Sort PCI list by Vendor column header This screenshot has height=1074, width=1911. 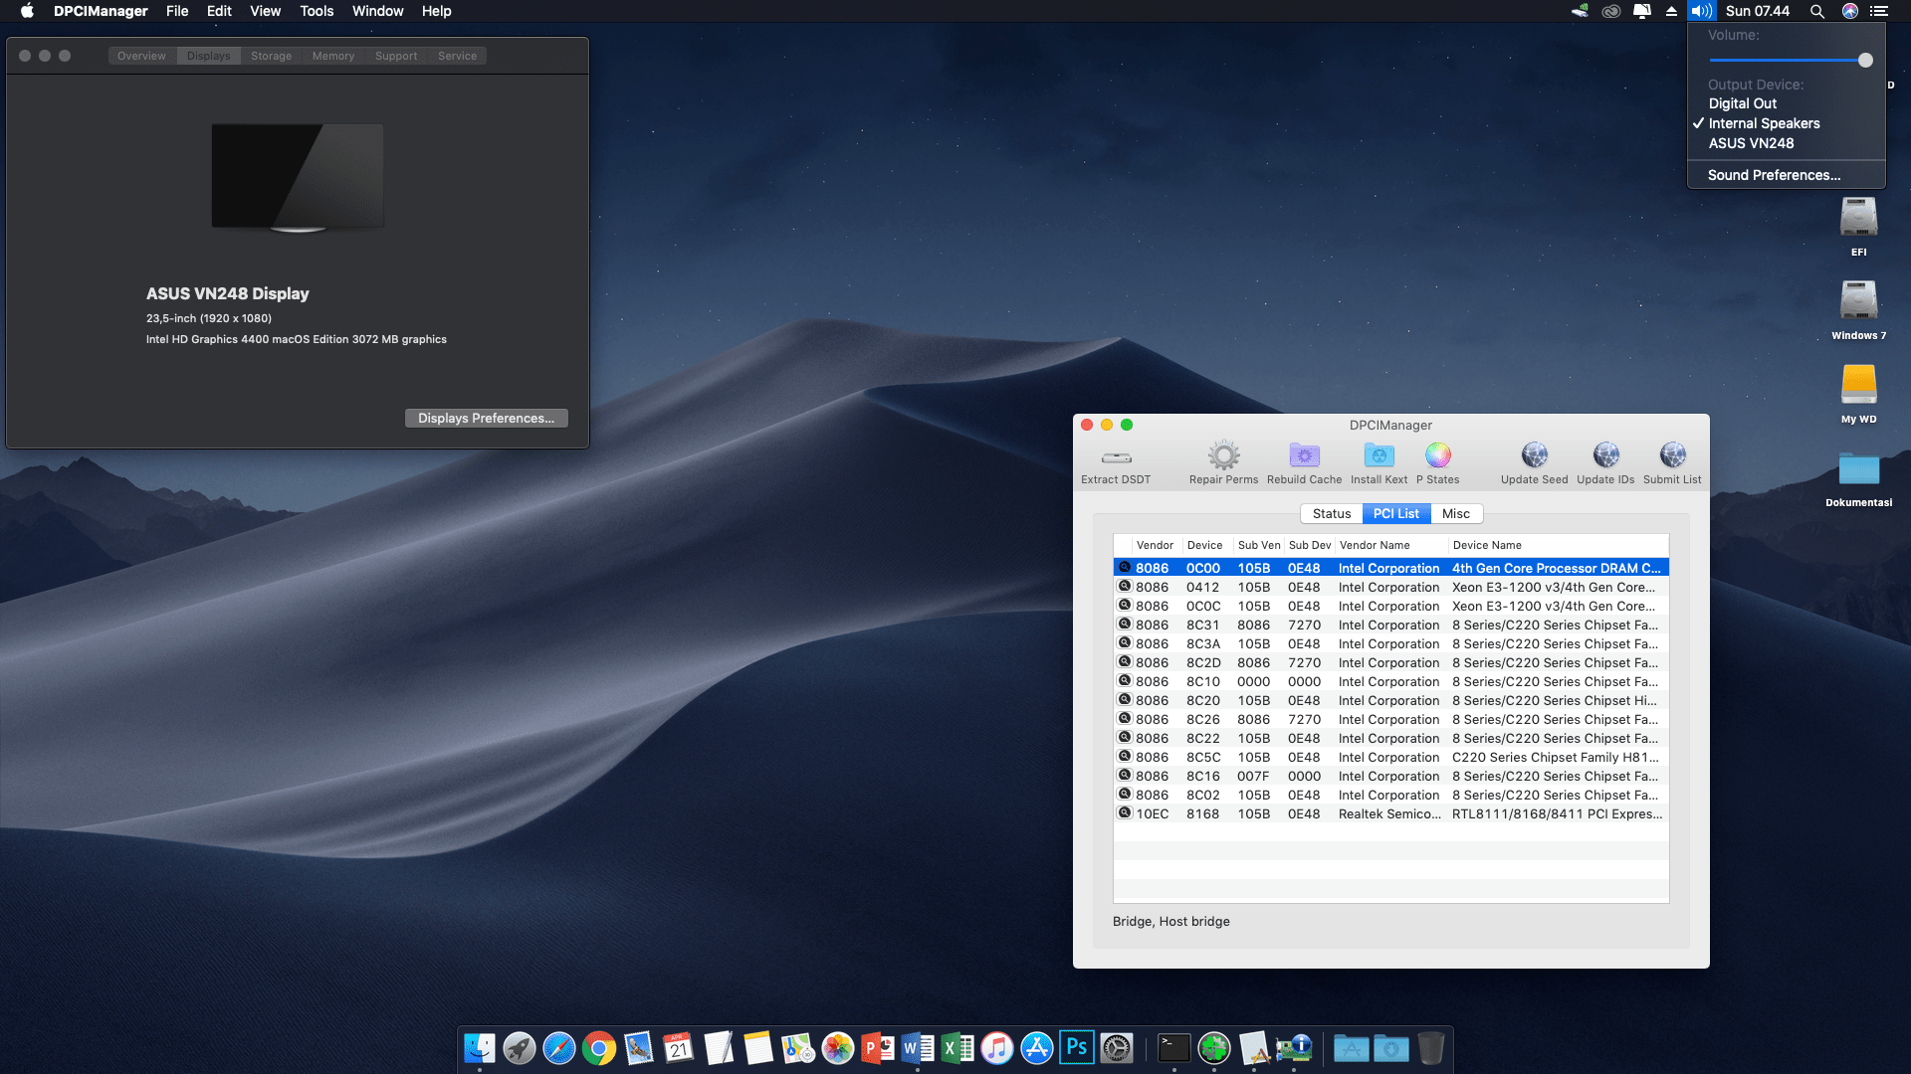[x=1157, y=545]
